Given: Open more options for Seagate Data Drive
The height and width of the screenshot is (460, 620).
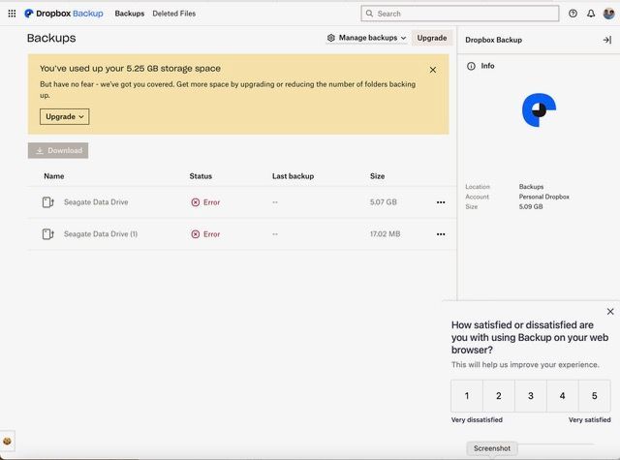Looking at the screenshot, I should [x=441, y=202].
